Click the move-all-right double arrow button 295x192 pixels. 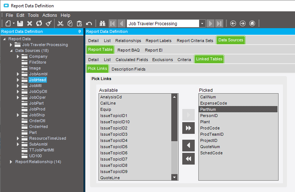pos(188,128)
